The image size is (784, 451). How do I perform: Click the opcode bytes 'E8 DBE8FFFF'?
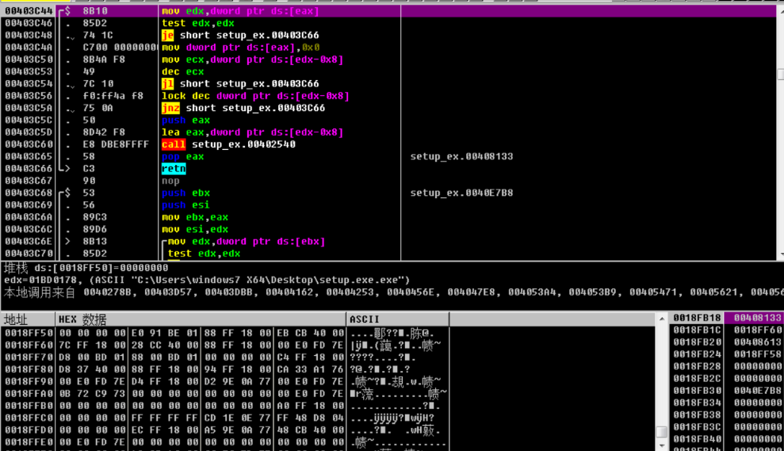[x=116, y=144]
